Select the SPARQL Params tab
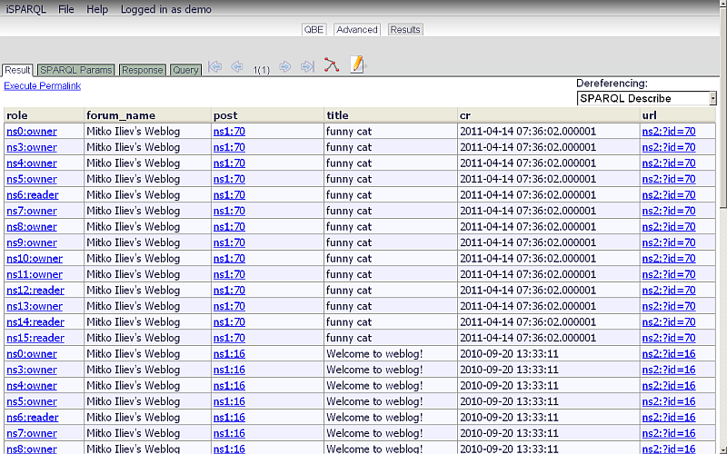The height and width of the screenshot is (454, 727). point(76,70)
